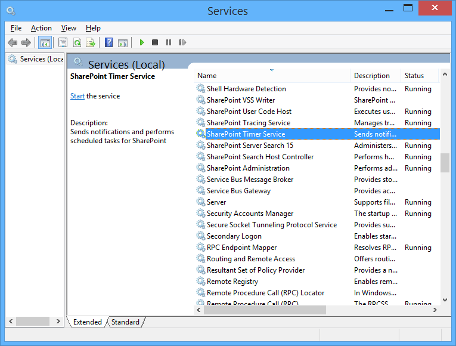Select Secure Socket Tunneling Protocol Service name
The width and height of the screenshot is (456, 346).
point(272,225)
